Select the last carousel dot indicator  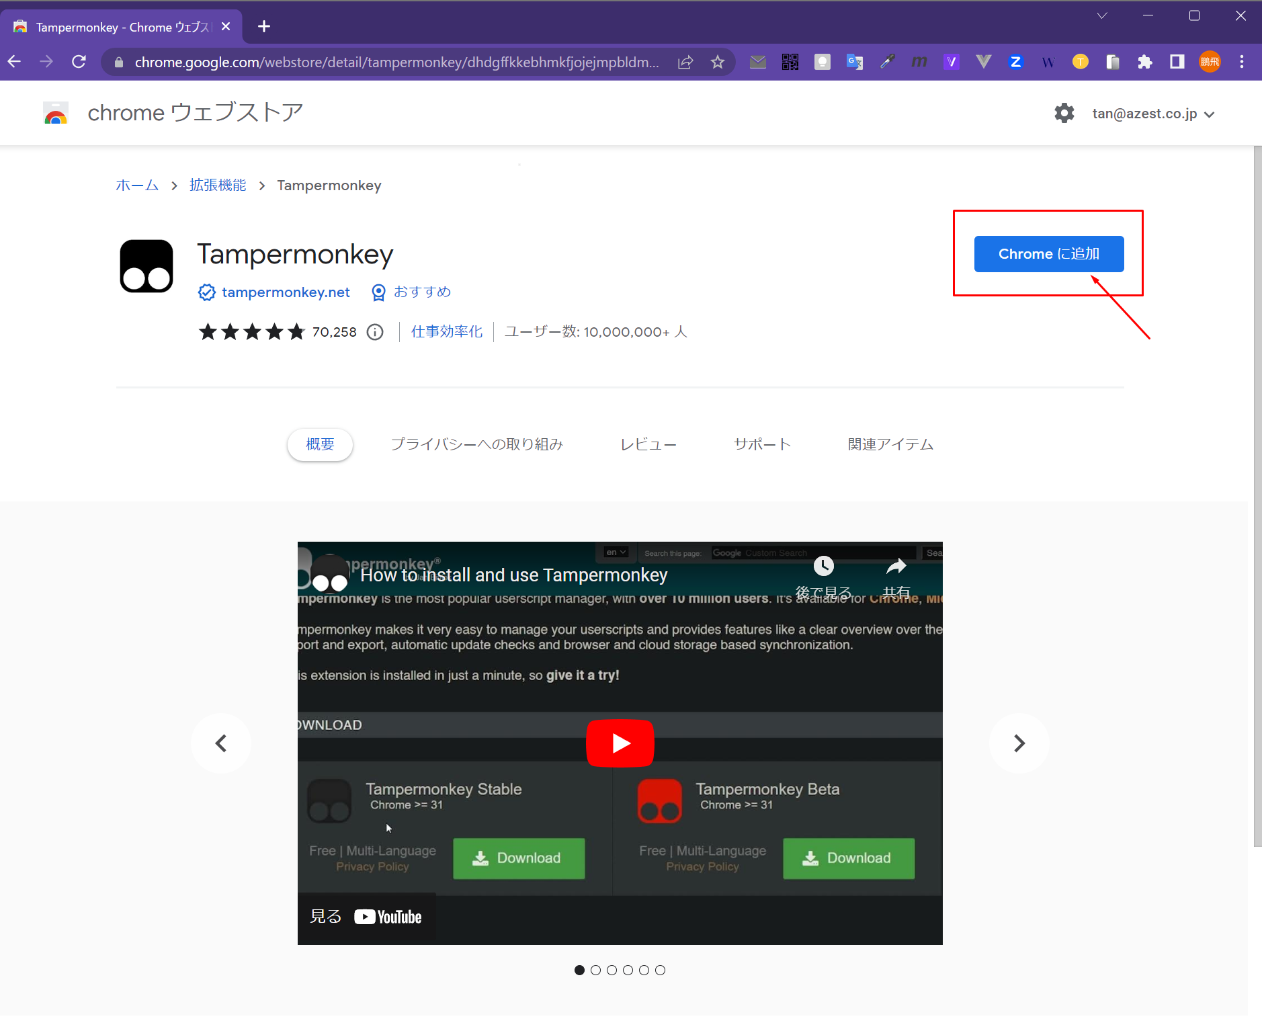[660, 970]
